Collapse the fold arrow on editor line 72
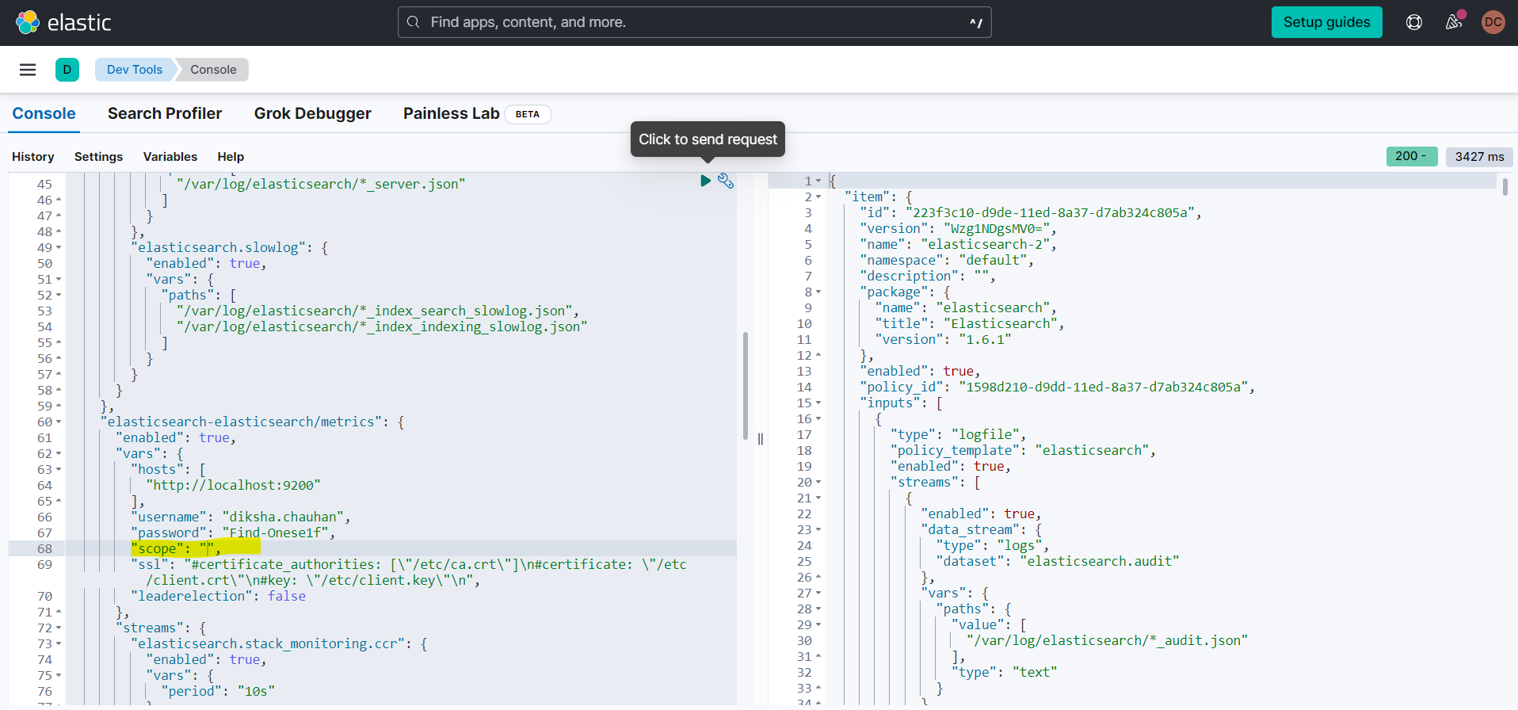The width and height of the screenshot is (1518, 710). pos(59,628)
